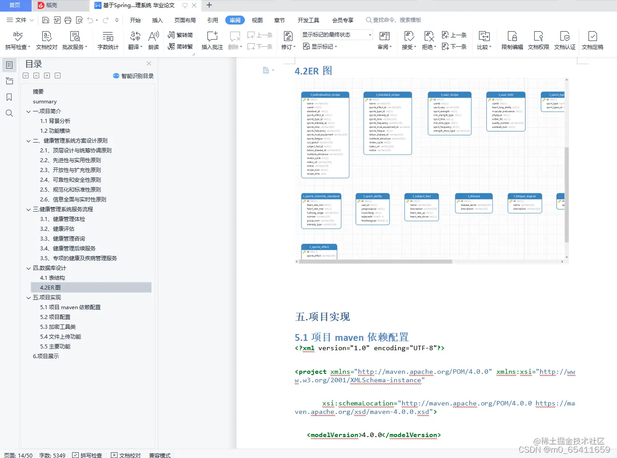The height and width of the screenshot is (458, 617).
Task: Click 上一条 previous change button
Action: pos(454,35)
